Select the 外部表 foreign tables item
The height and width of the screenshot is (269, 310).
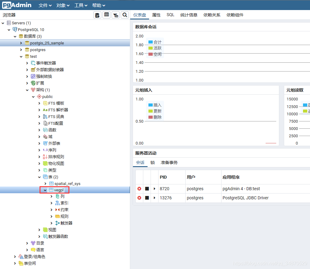click(54, 143)
